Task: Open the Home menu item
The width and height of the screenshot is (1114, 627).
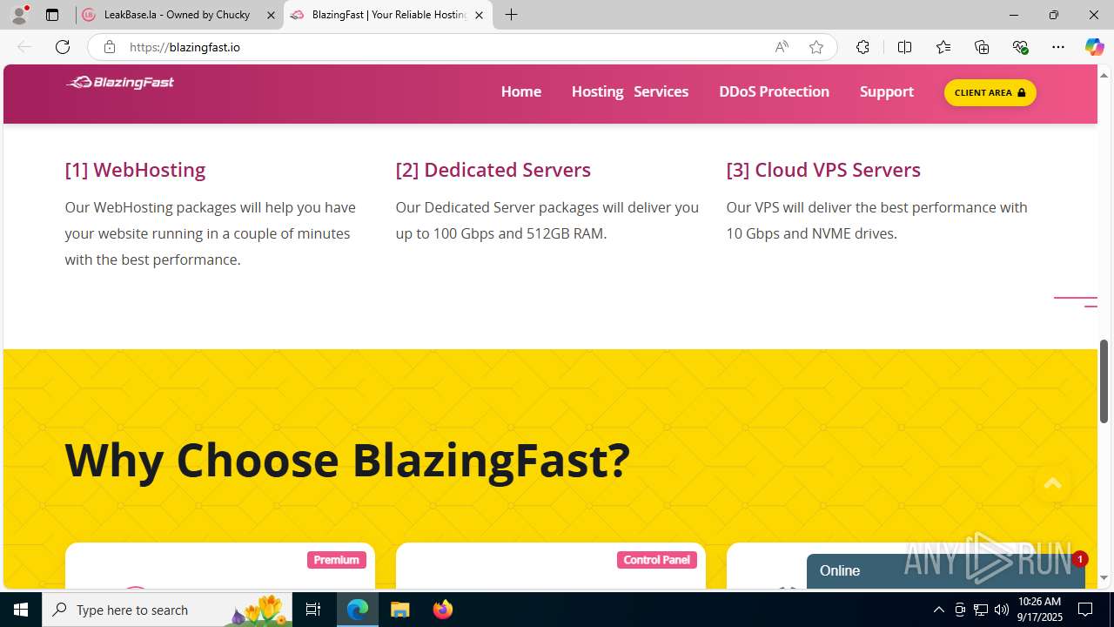Action: coord(520,91)
